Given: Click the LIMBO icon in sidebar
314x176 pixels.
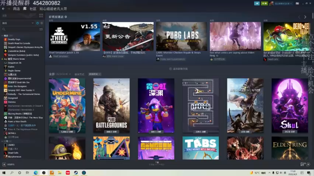Looking at the screenshot, I should coord(5,145).
